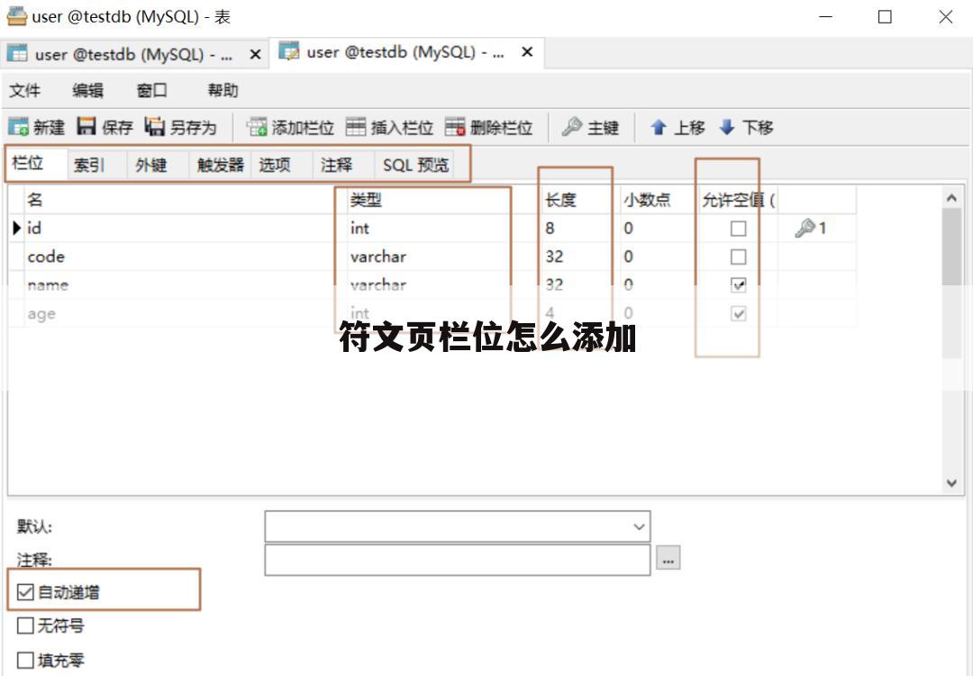Click scrollbar up arrow in field grid
973x676 pixels.
coord(952,198)
